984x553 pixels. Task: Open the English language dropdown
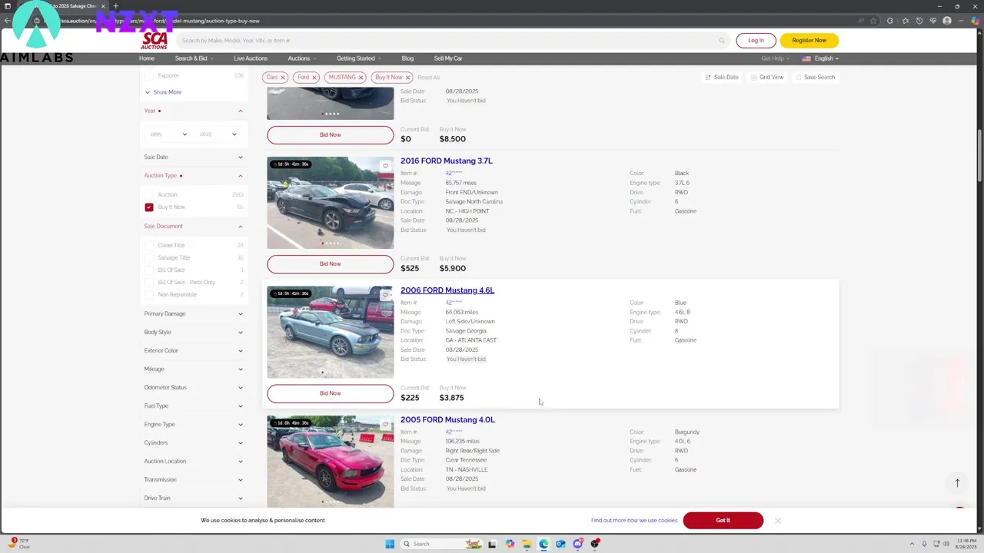point(820,58)
